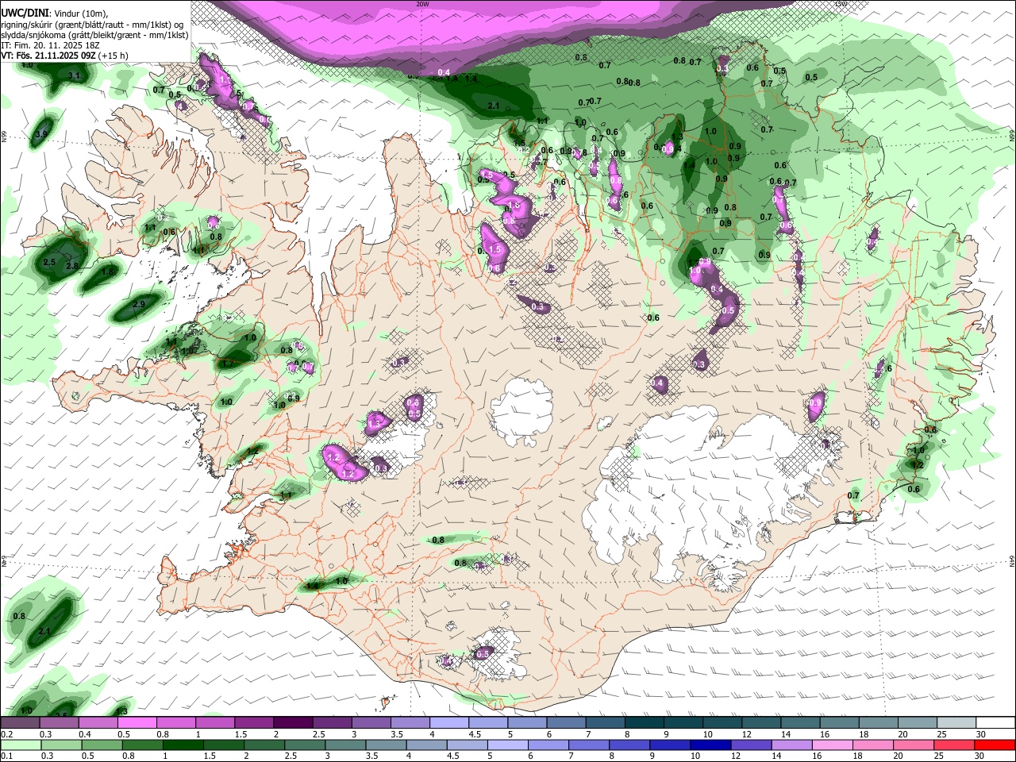Click the dark purple snow swatch labeled 2
This screenshot has height=762, width=1016.
click(x=293, y=723)
